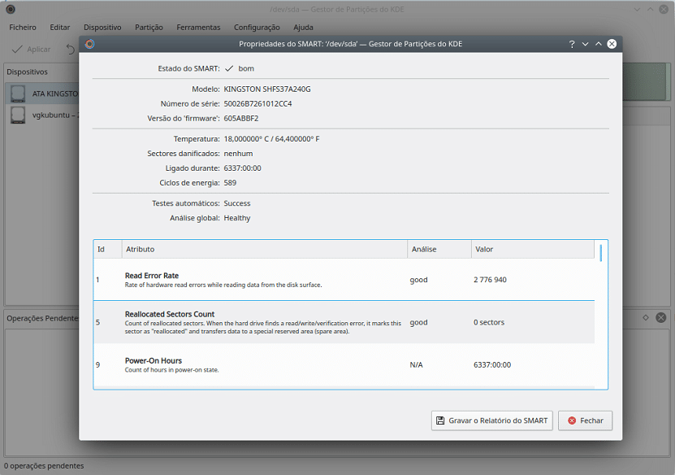Image resolution: width=675 pixels, height=475 pixels.
Task: Click the serial number 50026B7261012CC4
Action: 257,104
